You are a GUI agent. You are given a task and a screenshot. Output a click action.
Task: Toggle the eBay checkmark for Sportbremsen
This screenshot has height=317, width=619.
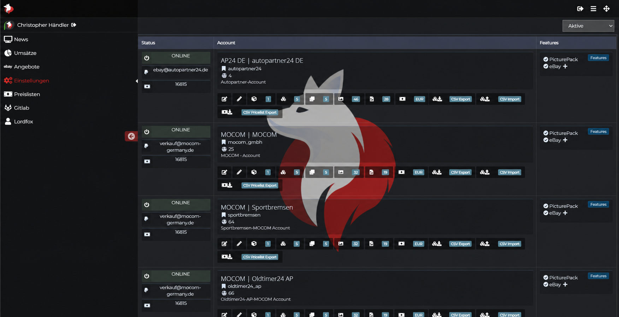[x=546, y=213]
